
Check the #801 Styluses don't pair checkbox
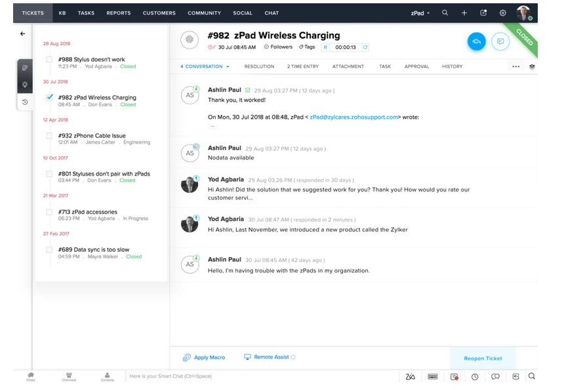point(49,174)
